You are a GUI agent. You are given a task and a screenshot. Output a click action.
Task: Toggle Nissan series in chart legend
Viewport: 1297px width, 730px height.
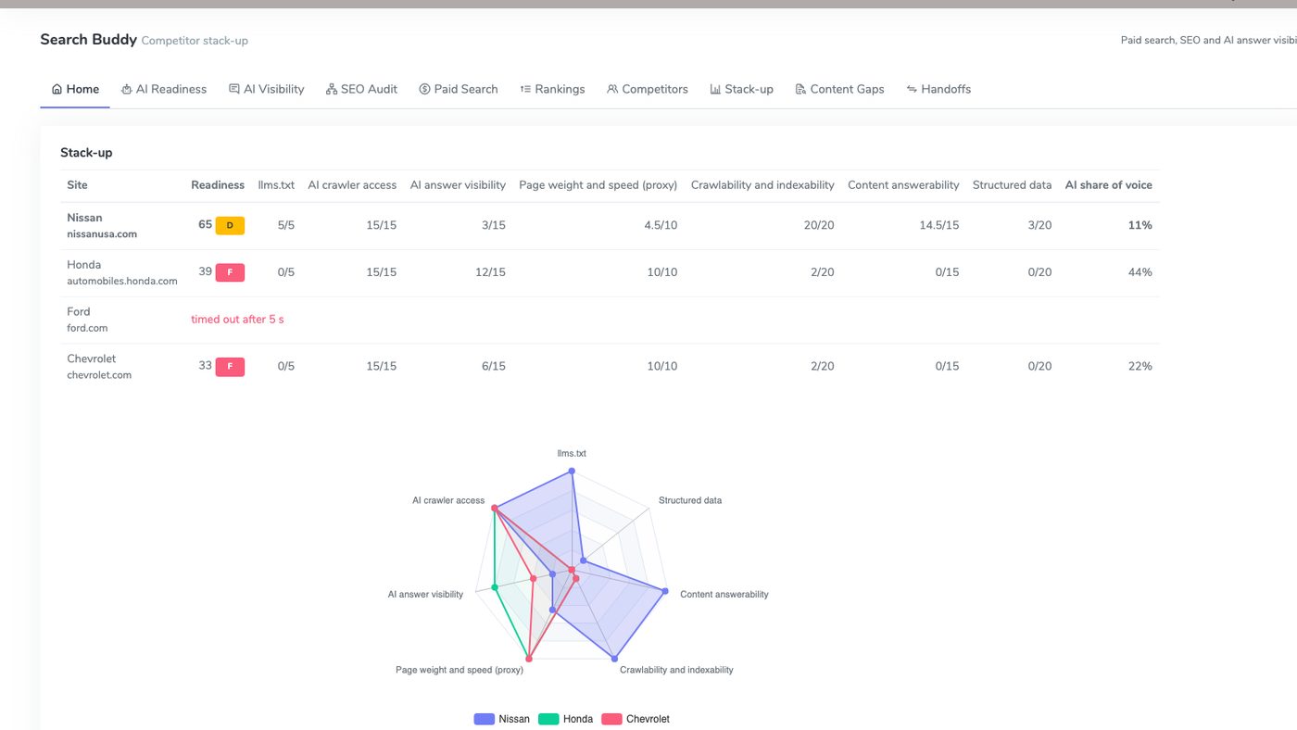pos(501,719)
